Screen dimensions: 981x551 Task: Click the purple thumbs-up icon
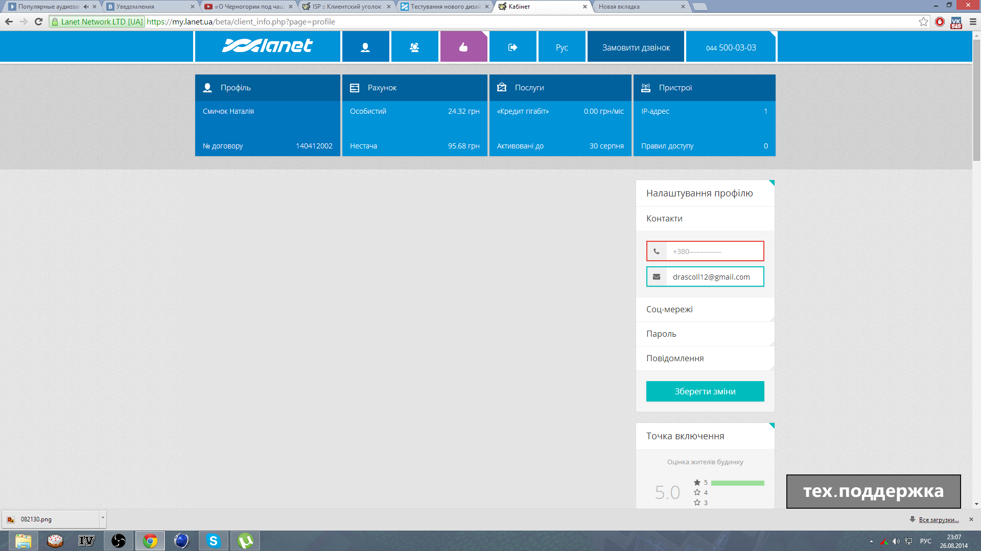463,47
